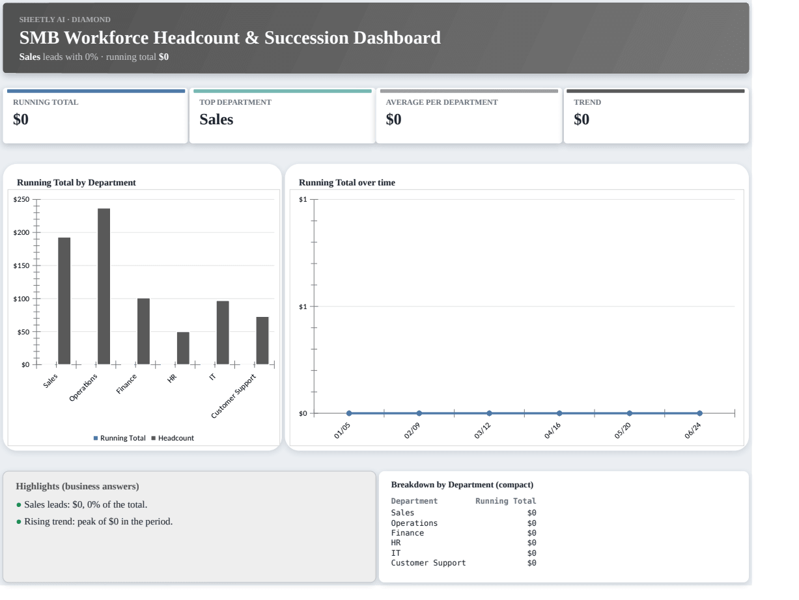The width and height of the screenshot is (799, 600).
Task: Click the Department column header
Action: pos(414,501)
